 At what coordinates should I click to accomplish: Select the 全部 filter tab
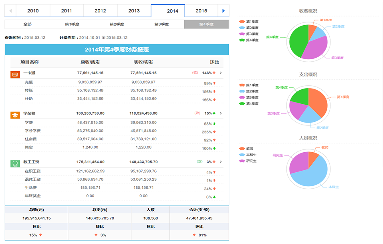[x=27, y=24]
